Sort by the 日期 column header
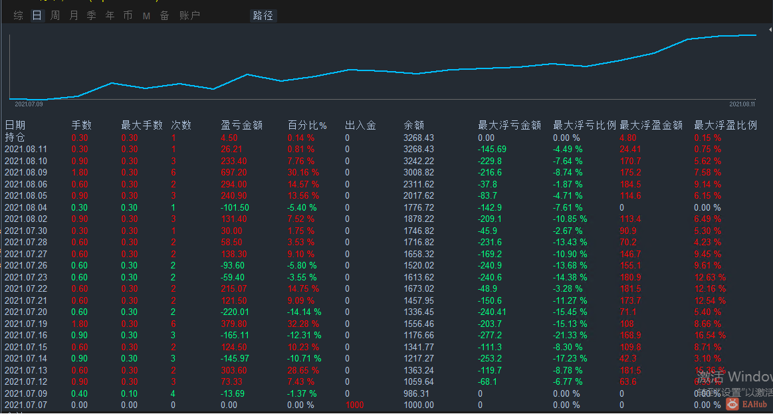 click(15, 125)
